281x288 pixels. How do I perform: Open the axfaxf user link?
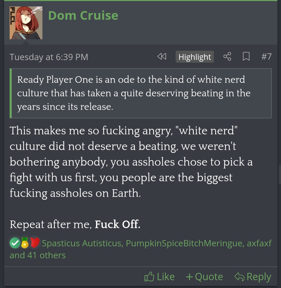point(259,243)
